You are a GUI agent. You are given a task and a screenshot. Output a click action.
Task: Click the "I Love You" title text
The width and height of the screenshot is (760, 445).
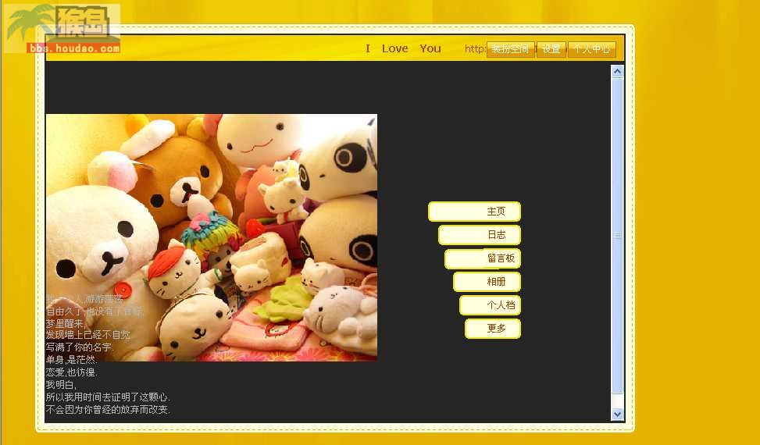(403, 49)
